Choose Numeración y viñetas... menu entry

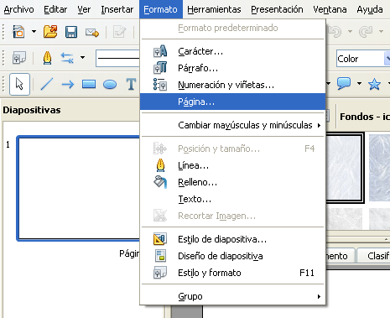232,85
